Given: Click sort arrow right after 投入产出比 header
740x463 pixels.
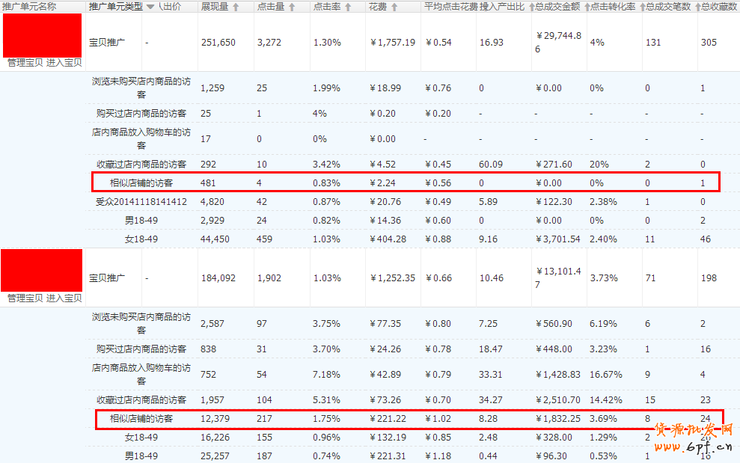Looking at the screenshot, I should (530, 7).
